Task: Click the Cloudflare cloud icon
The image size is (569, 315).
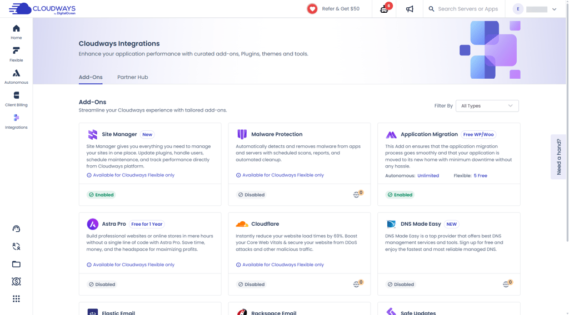Action: point(242,224)
